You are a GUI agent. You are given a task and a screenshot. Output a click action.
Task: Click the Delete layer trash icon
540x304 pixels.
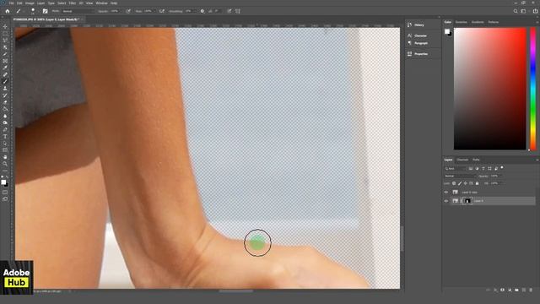coord(531,290)
